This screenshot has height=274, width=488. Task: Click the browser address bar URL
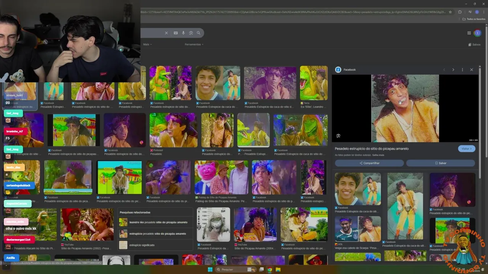pos(294,12)
